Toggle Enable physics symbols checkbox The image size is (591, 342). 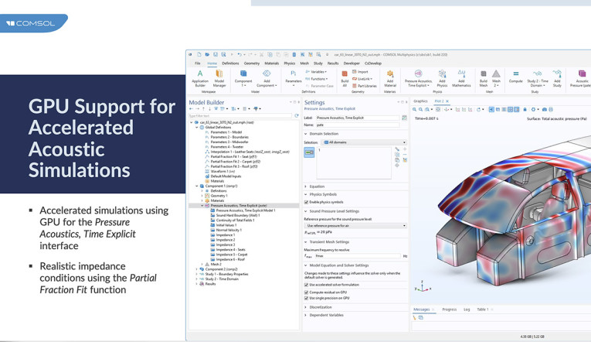pyautogui.click(x=307, y=202)
